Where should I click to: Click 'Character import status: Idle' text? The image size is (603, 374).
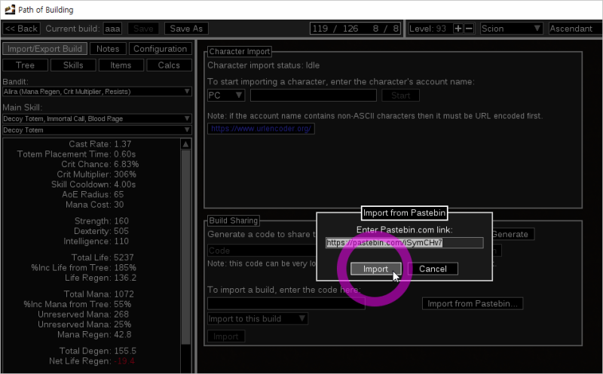263,65
